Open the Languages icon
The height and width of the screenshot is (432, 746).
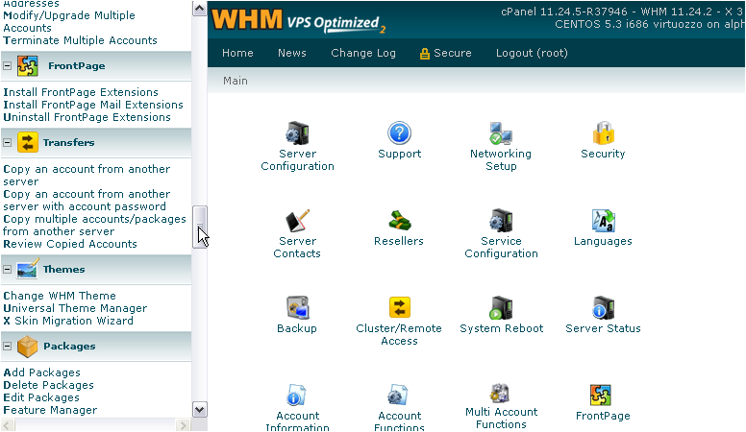pos(603,221)
